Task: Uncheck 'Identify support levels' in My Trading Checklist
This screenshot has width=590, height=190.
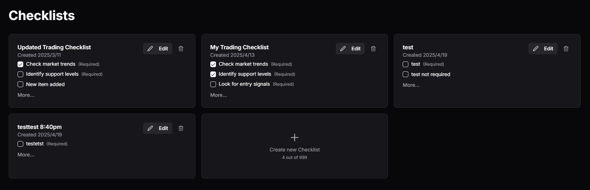Action: 213,74
